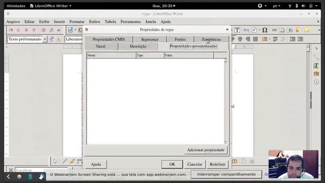Close the find toolbar X icon
The height and width of the screenshot is (183, 325).
(x=11, y=170)
